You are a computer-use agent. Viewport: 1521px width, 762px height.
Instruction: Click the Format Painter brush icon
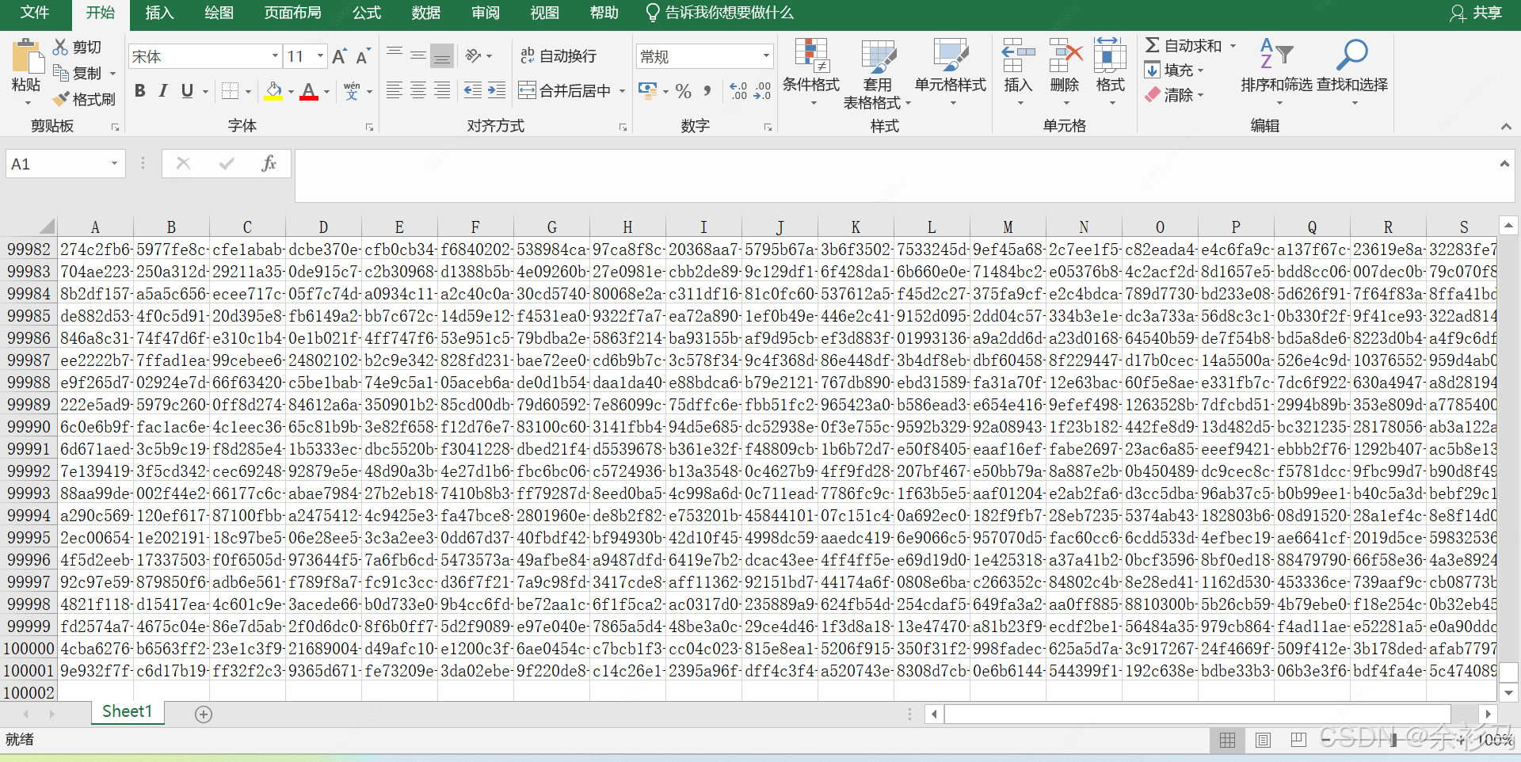tap(61, 99)
